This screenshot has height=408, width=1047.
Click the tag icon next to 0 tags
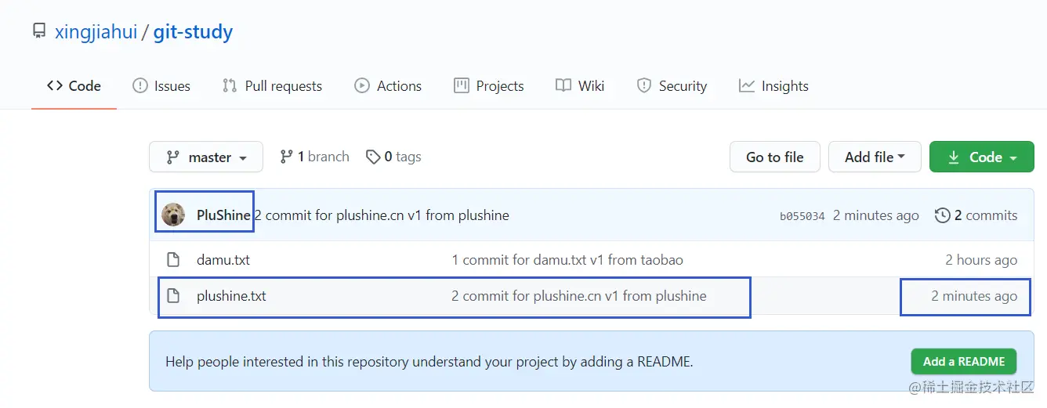[373, 157]
